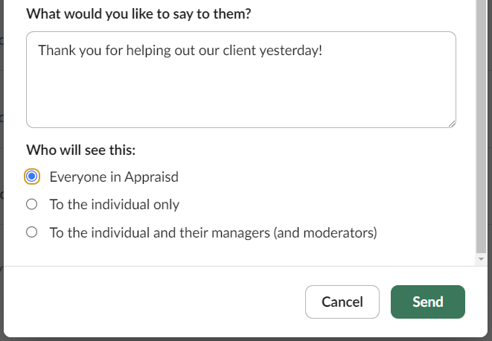Select the To the individual only radio
Viewport: 492px width, 341px height.
[x=32, y=205]
